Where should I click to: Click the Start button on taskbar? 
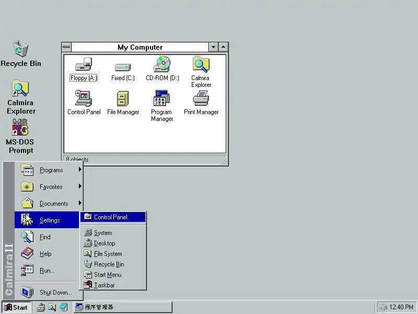16,307
